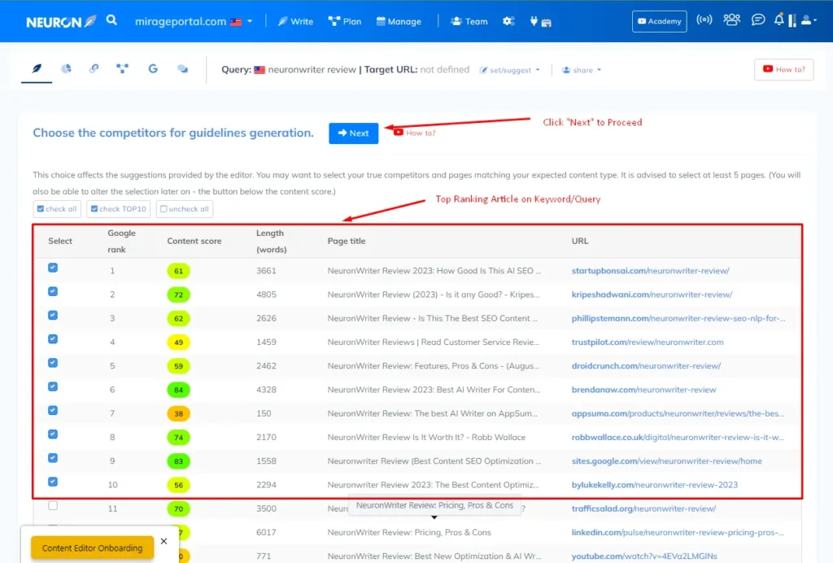The width and height of the screenshot is (833, 563).
Task: Open the How to? link beside Next
Action: click(415, 133)
